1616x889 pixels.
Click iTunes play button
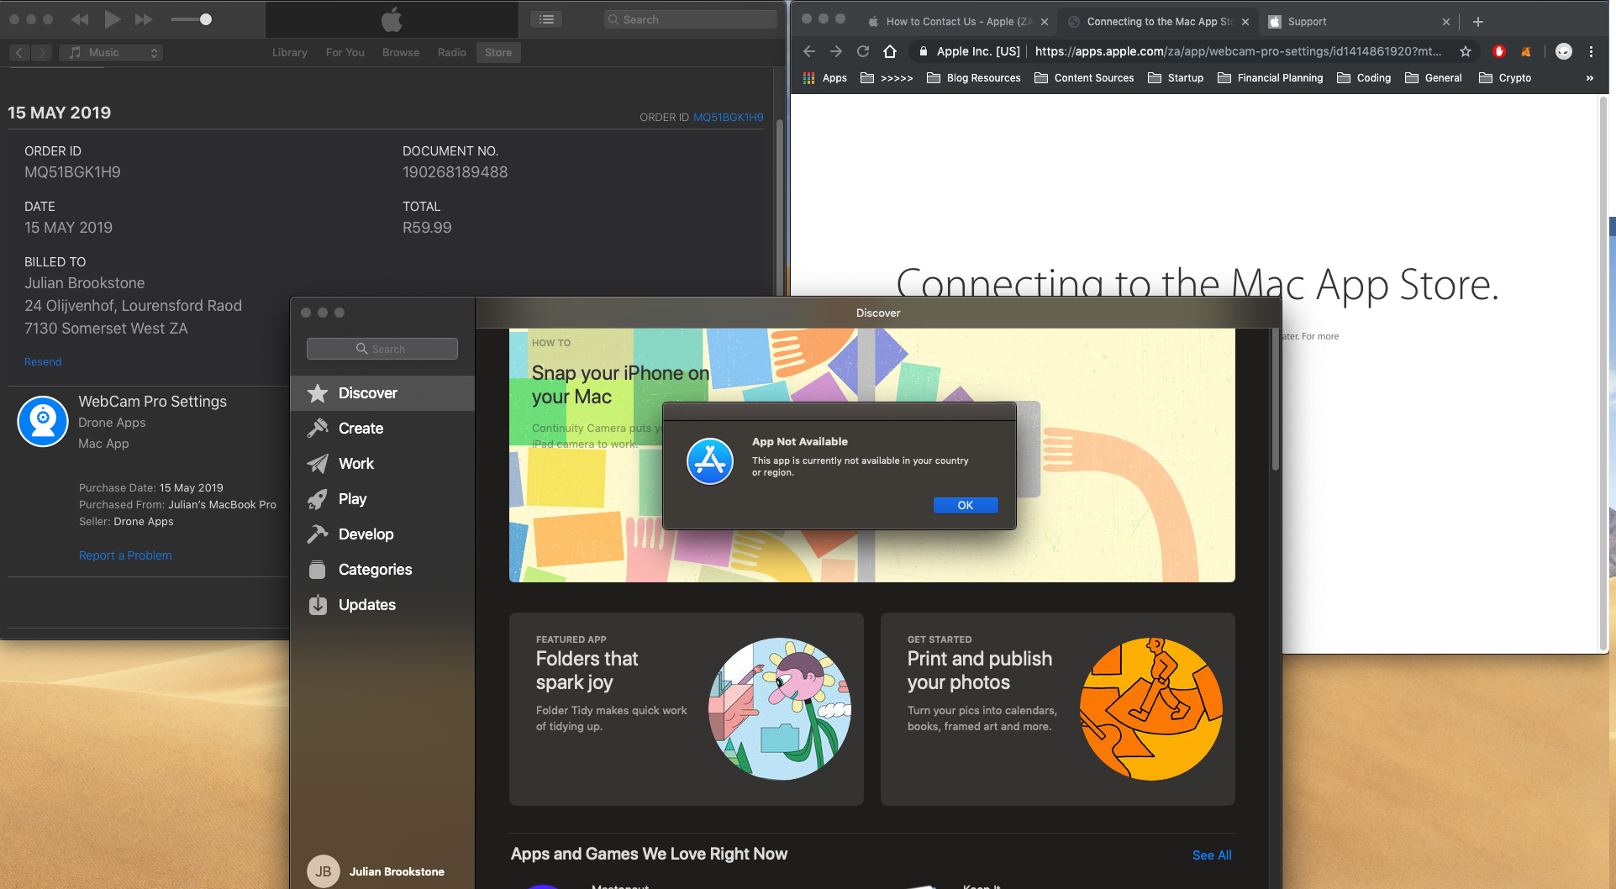[x=112, y=19]
